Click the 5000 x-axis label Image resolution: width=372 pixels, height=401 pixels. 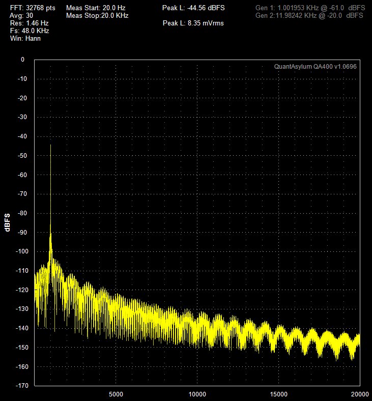(x=116, y=394)
